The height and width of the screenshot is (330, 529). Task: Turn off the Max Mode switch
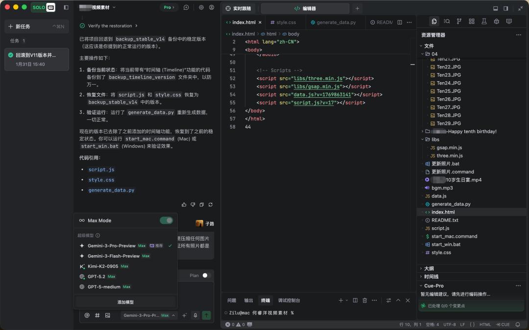pyautogui.click(x=167, y=220)
